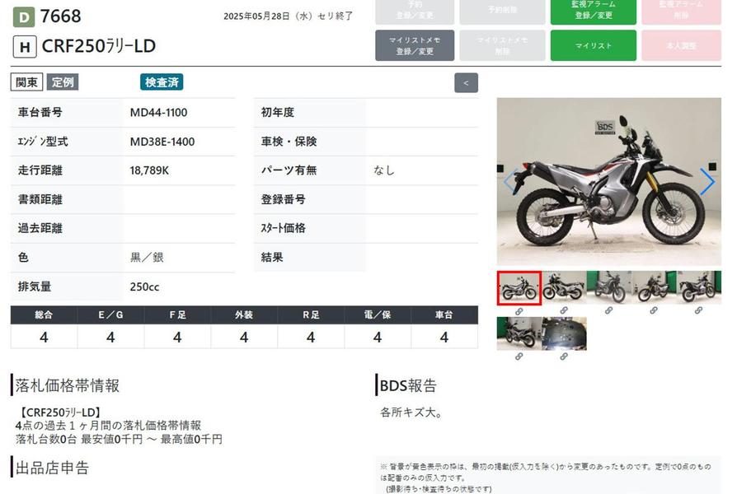
Task: Show previous photo with the left arrow
Action: [509, 182]
